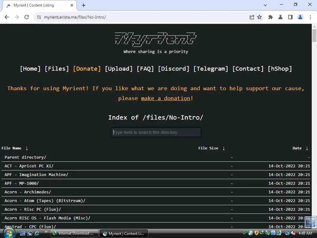This screenshot has width=317, height=238.
Task: Open 'Acorn - Archimedes/' folder
Action: tap(28, 192)
